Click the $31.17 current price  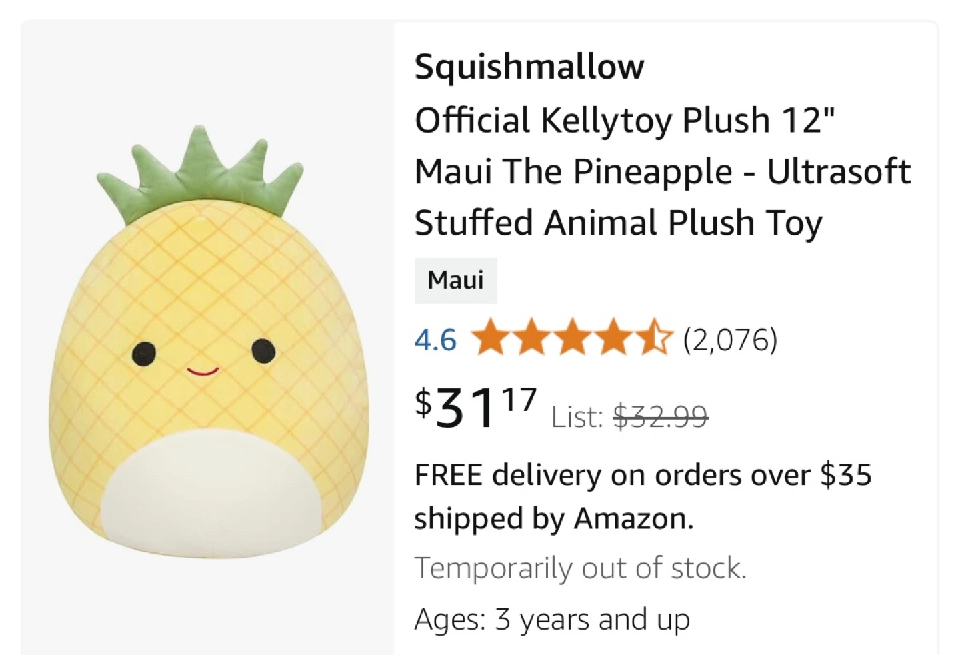pyautogui.click(x=475, y=407)
